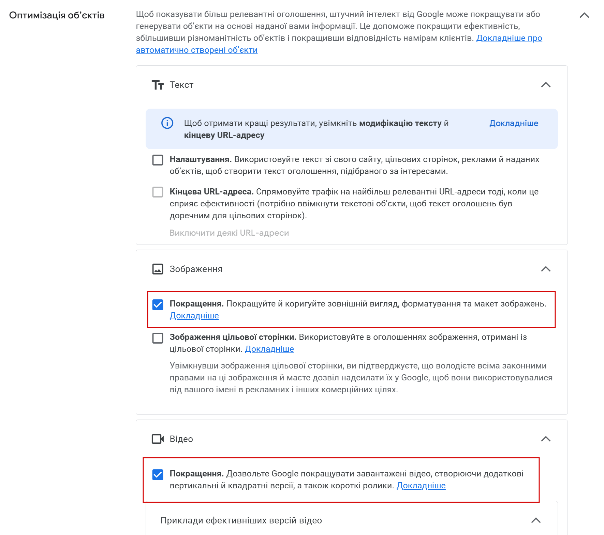
Task: Click Виключити деякі URL-адреси option
Action: 229,233
